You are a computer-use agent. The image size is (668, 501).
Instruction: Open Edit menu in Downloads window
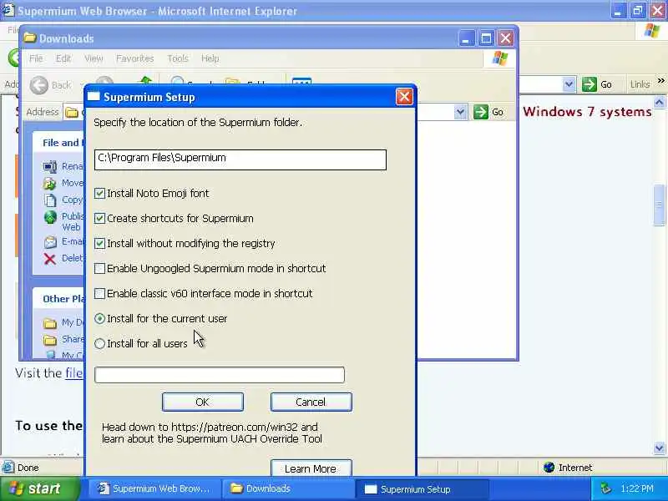pyautogui.click(x=63, y=58)
